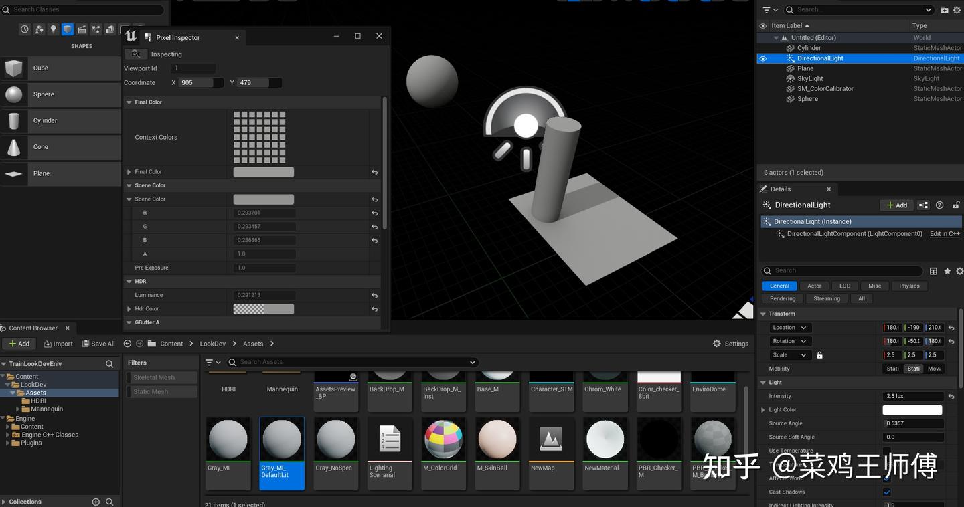
Task: Click the Pixel Inspector inspecting toggle button
Action: coord(136,54)
